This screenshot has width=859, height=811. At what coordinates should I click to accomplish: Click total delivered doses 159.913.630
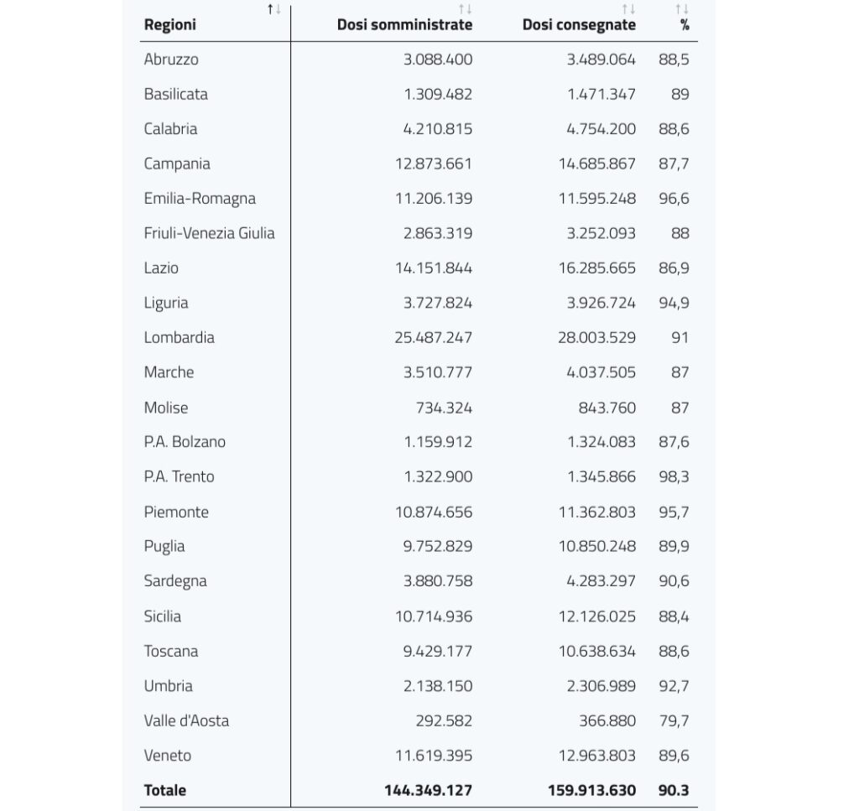point(591,790)
